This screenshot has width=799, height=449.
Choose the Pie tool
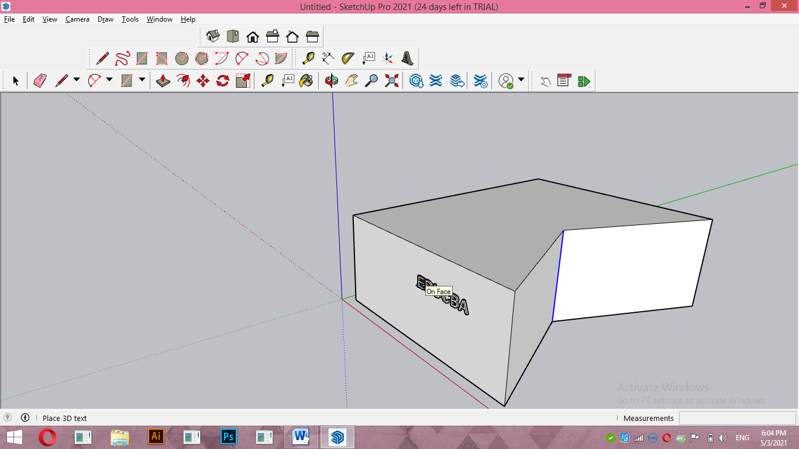tap(281, 58)
